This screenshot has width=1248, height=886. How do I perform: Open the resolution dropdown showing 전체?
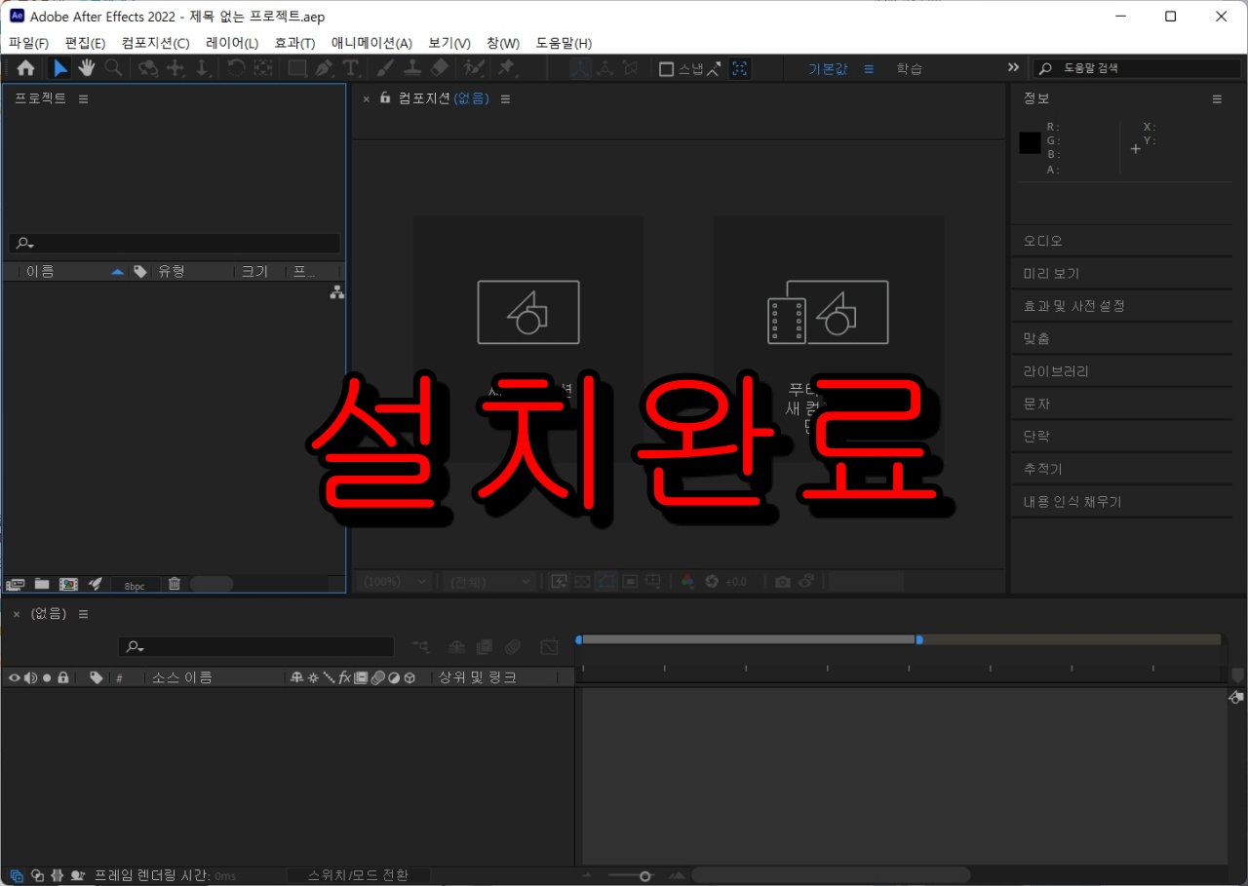(487, 581)
